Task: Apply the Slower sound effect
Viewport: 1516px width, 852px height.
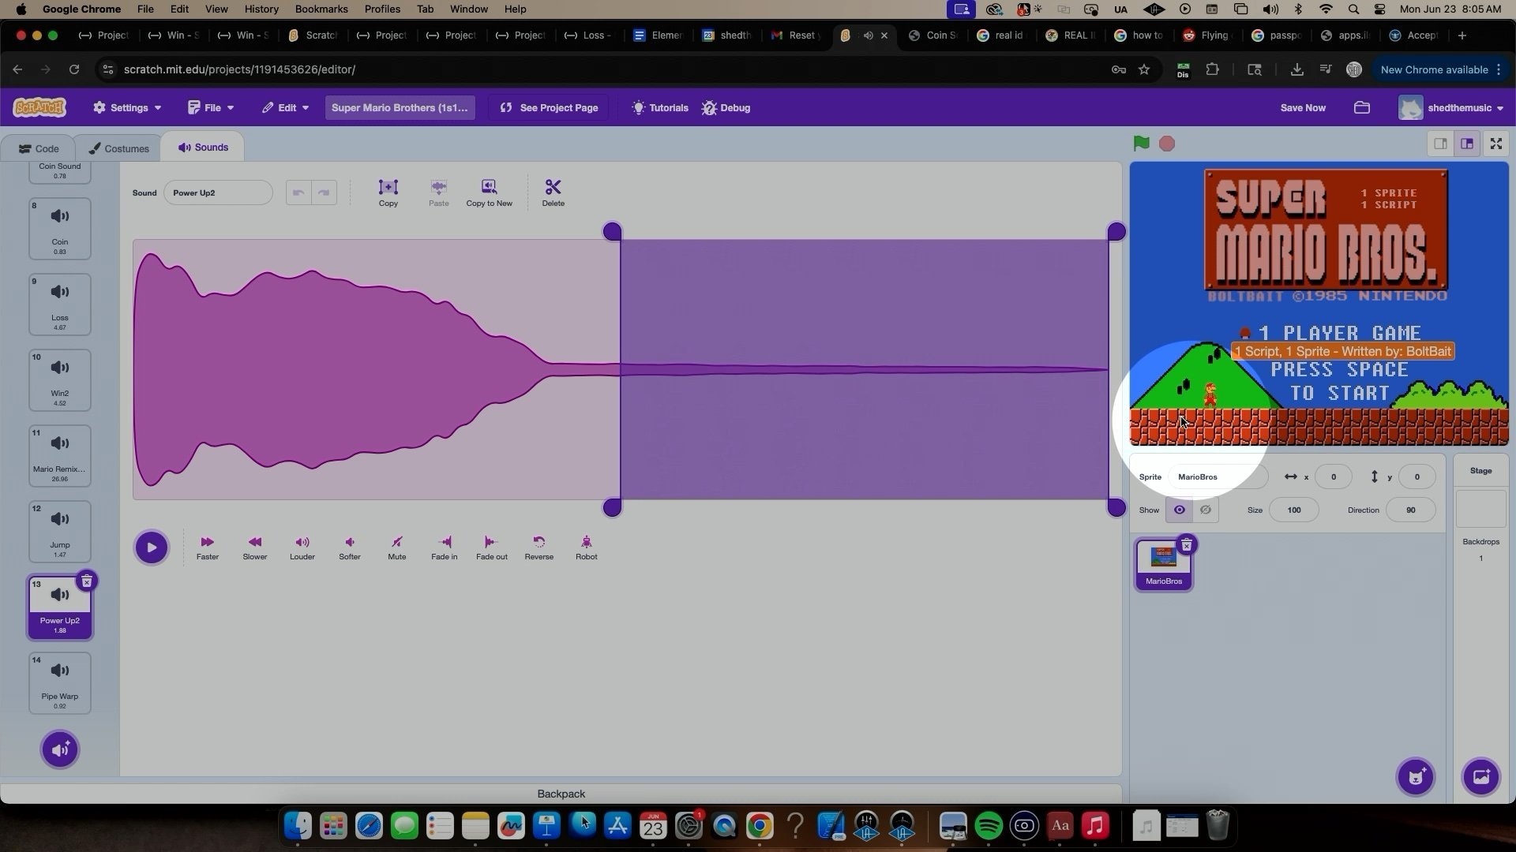Action: (255, 547)
